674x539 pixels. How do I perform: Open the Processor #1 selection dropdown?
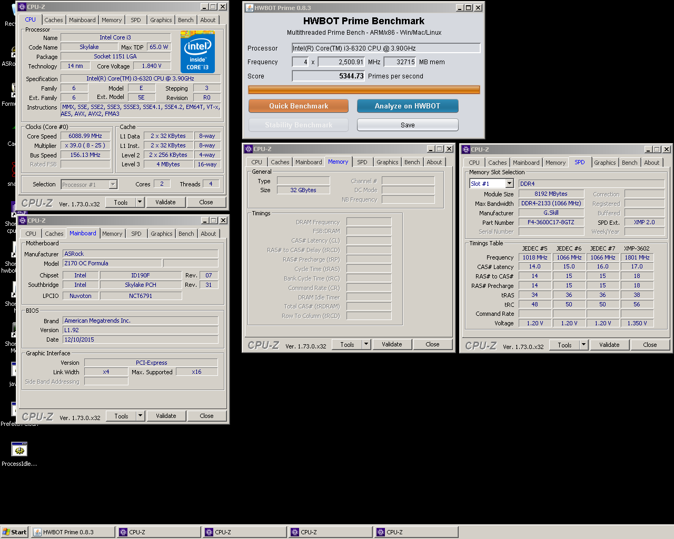tap(113, 184)
